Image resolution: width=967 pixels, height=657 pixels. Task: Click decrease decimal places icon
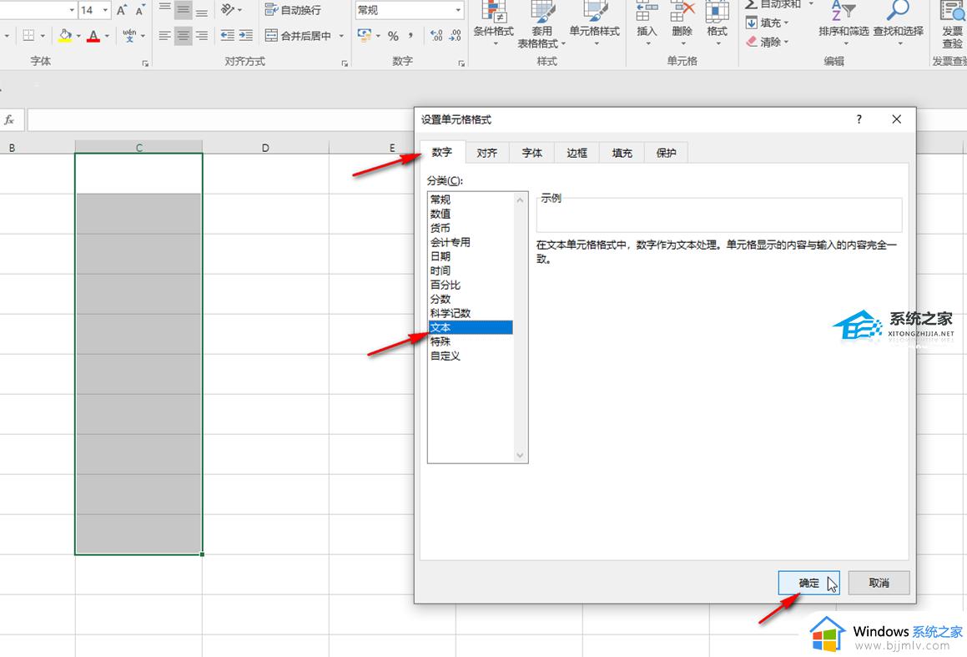pos(455,36)
